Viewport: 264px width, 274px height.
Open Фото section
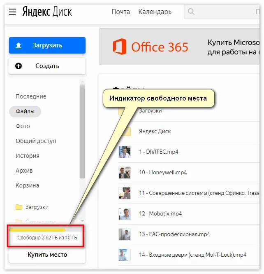(x=23, y=126)
